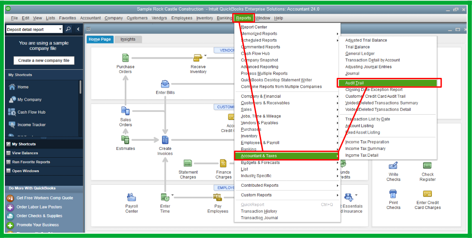Open the Accountant menu in the menu bar
This screenshot has height=238, width=472.
[x=90, y=18]
